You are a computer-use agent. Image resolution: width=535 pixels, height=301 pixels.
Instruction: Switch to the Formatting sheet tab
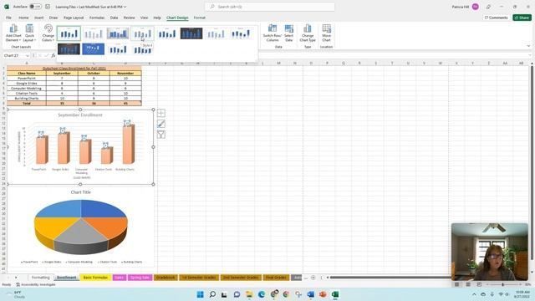point(41,278)
